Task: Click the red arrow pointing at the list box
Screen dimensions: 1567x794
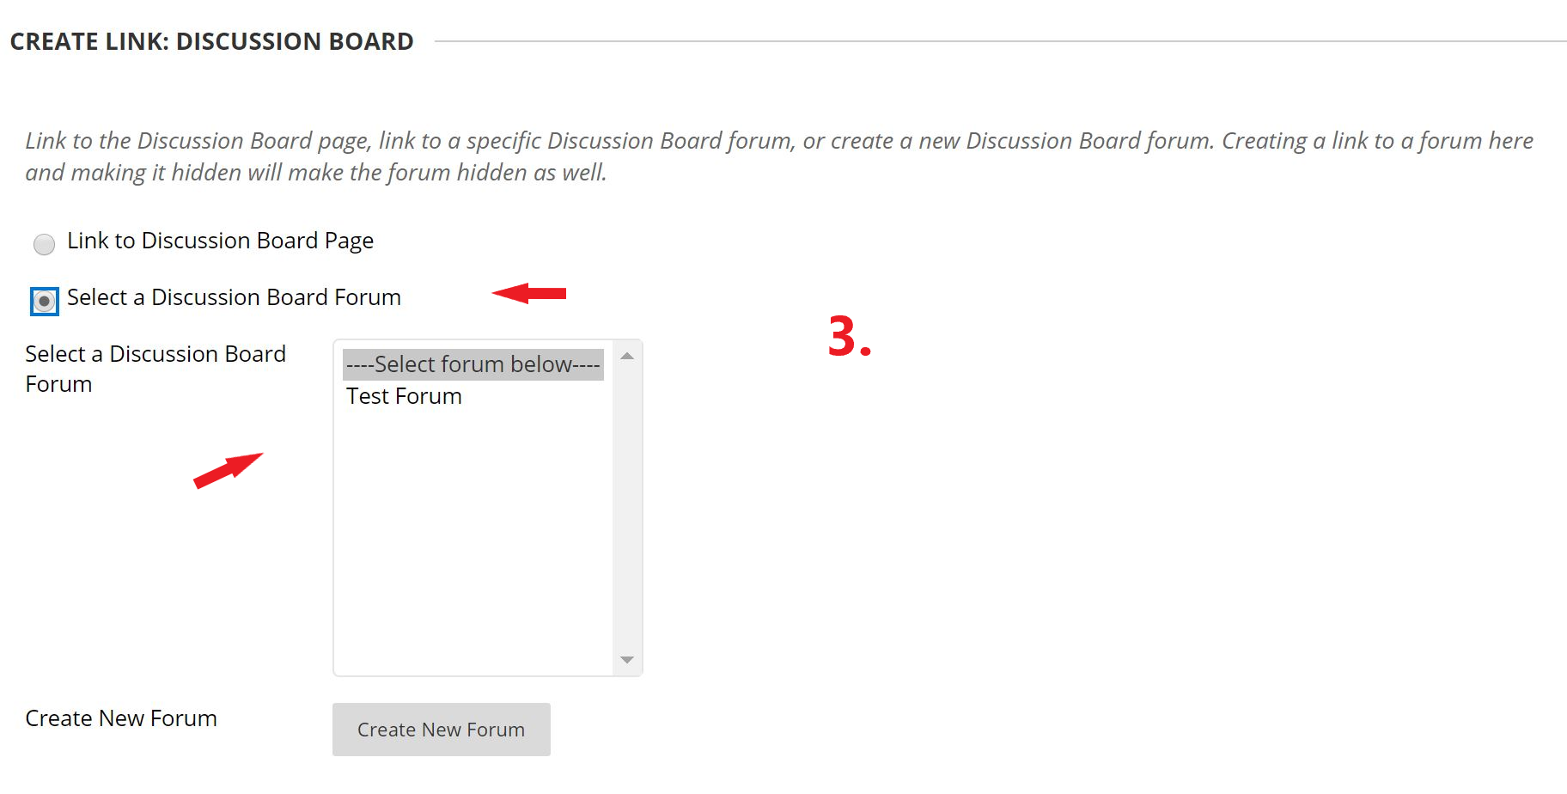Action: (x=230, y=468)
